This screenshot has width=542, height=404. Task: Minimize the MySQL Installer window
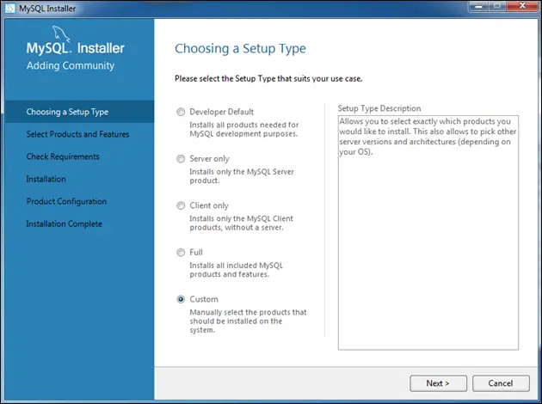479,6
